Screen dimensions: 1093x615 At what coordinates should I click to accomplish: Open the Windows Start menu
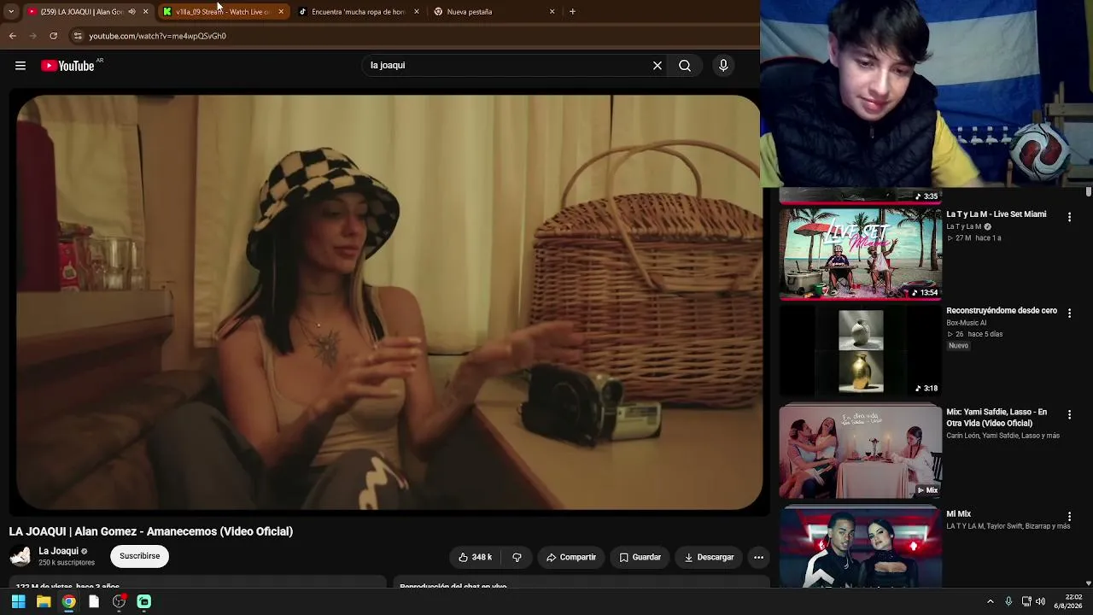pyautogui.click(x=18, y=602)
